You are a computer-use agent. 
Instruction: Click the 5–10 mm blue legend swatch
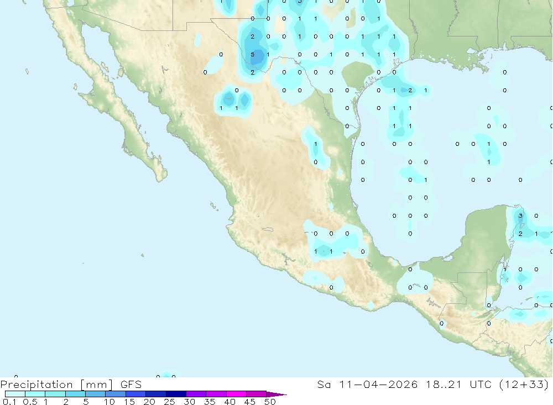click(x=96, y=394)
